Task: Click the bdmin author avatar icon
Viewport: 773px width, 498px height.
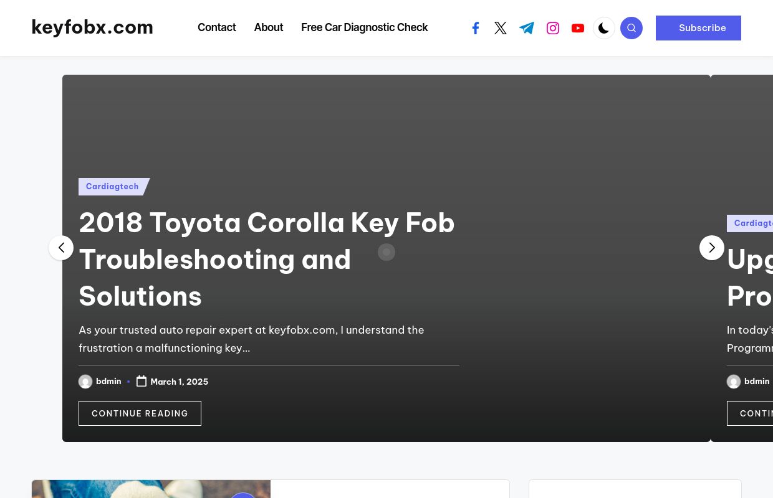Action: 85,382
